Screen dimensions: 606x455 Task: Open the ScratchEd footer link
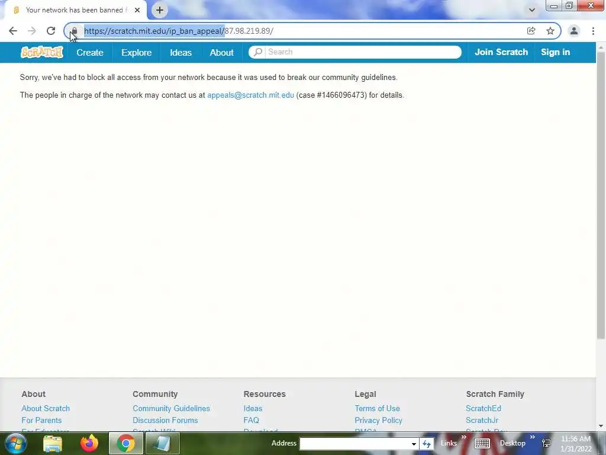483,409
